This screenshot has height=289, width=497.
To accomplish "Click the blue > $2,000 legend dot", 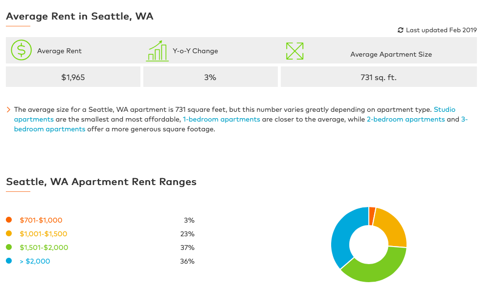I will (x=9, y=261).
